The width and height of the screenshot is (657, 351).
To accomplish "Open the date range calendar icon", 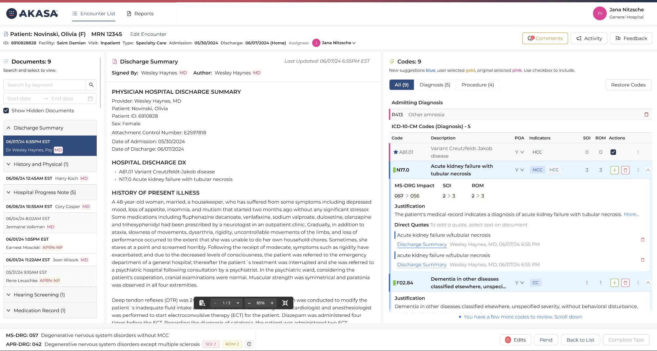I will pos(90,99).
